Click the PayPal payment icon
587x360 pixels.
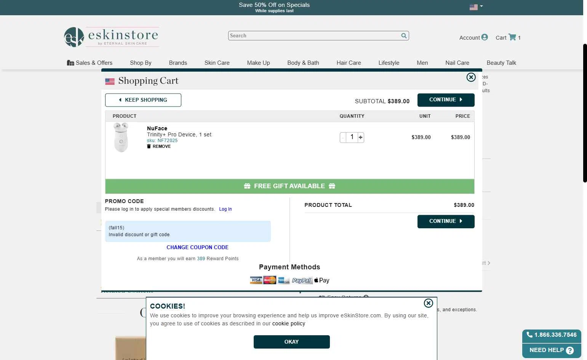coord(302,280)
